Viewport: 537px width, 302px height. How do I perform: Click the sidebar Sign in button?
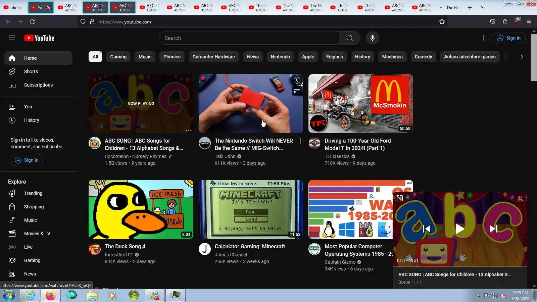(27, 160)
